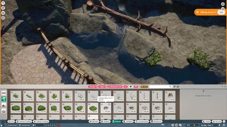
Task: Switch to the Habitat tab
Action: (x=106, y=121)
